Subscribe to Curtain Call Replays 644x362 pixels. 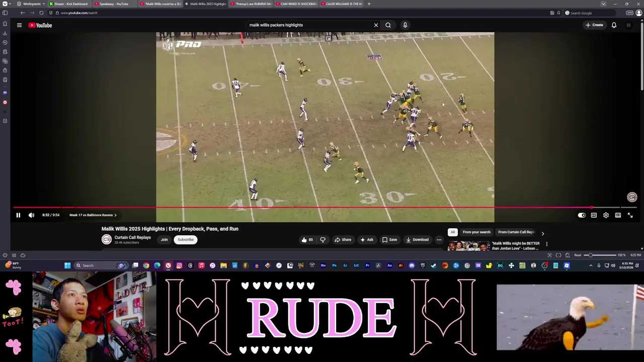click(185, 240)
